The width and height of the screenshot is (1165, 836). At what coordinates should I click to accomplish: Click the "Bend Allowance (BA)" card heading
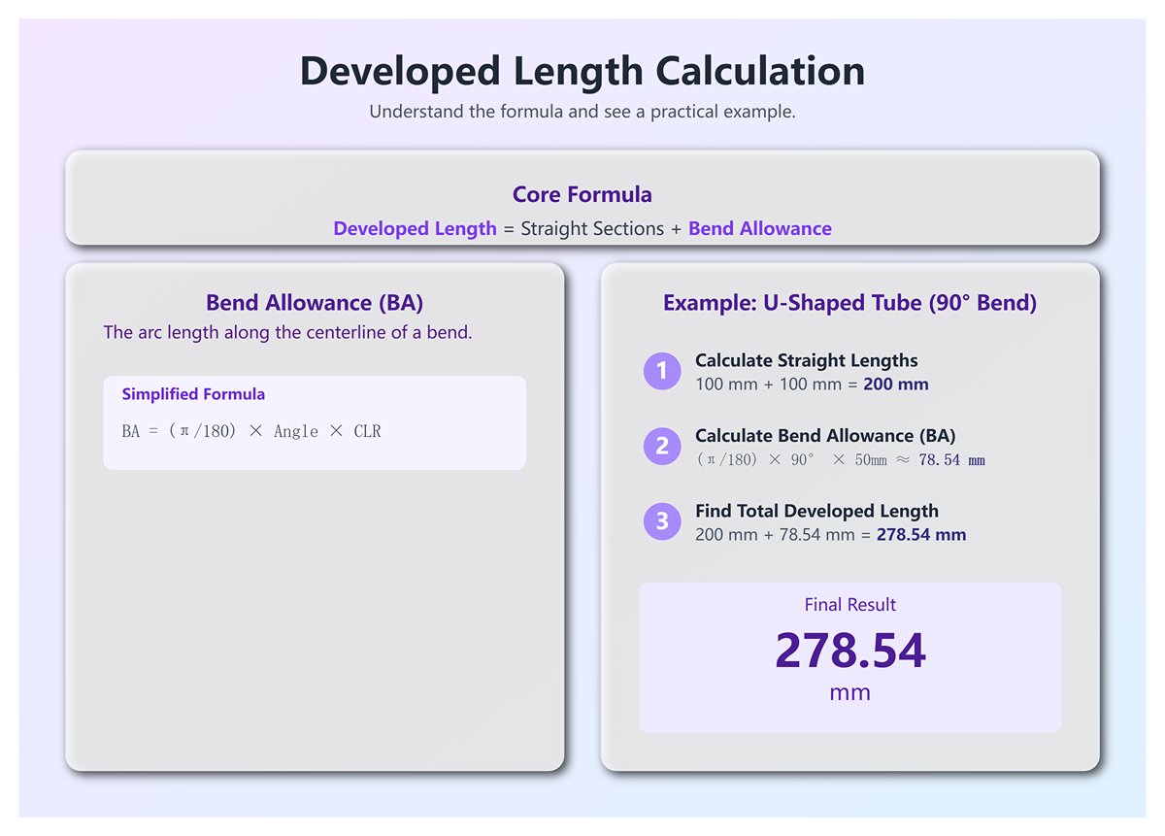click(x=315, y=303)
